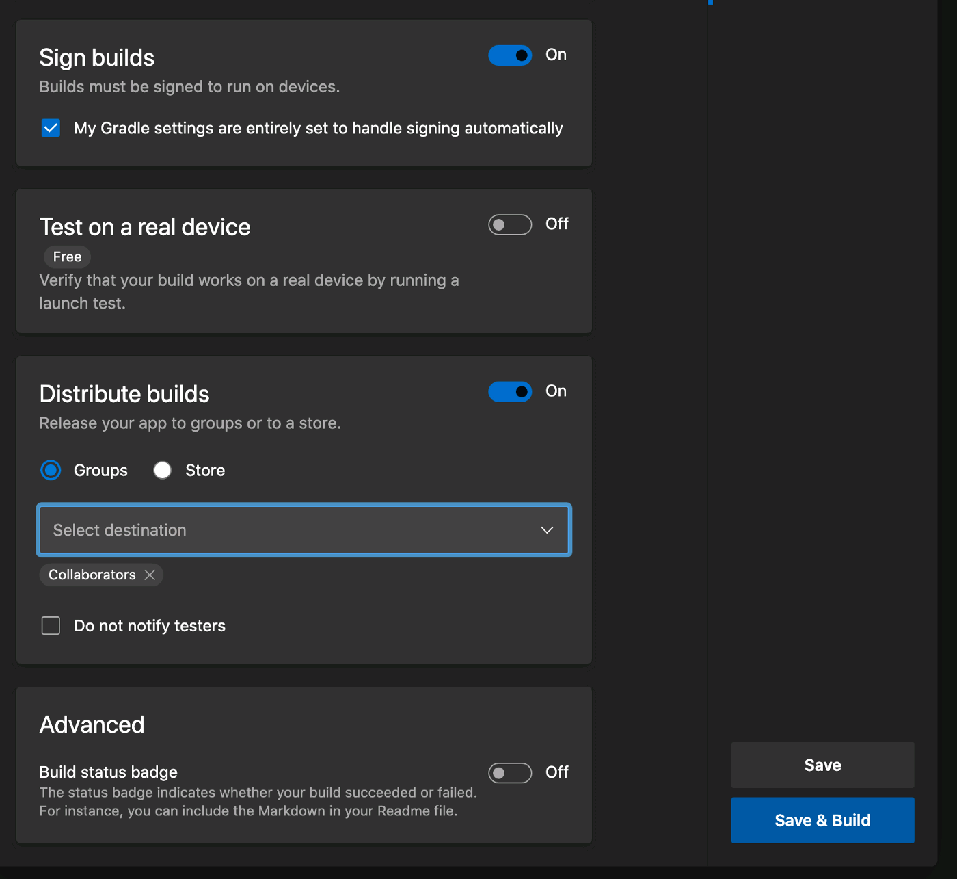This screenshot has width=957, height=879.
Task: Turn off the Sign builds toggle
Action: 510,55
